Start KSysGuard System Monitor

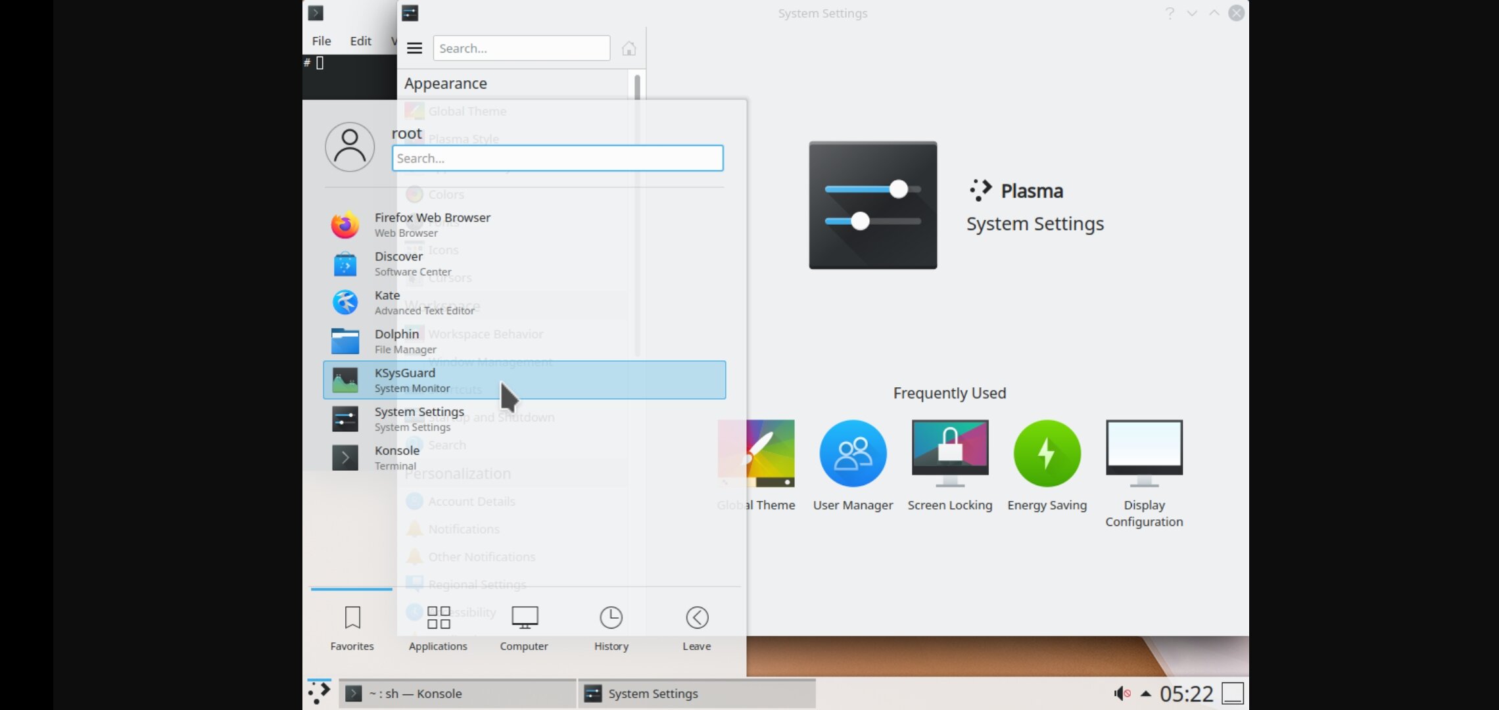coord(412,379)
